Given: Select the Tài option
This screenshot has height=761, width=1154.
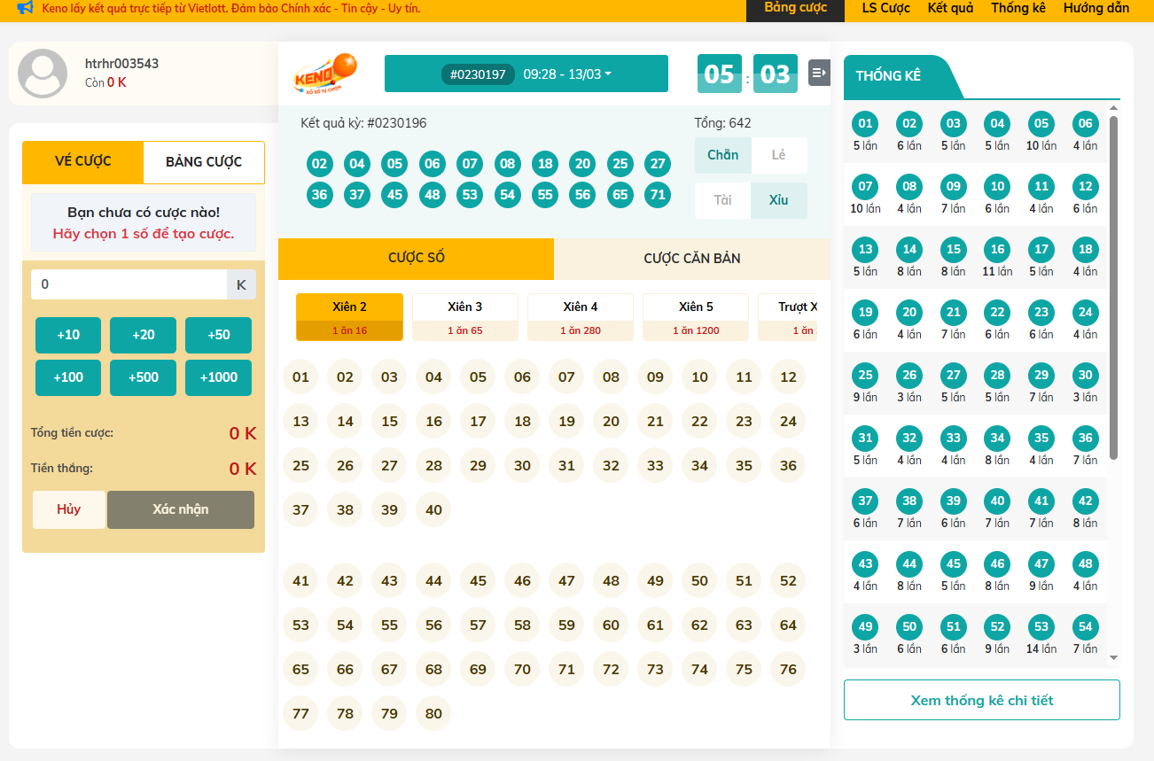Looking at the screenshot, I should pyautogui.click(x=722, y=200).
